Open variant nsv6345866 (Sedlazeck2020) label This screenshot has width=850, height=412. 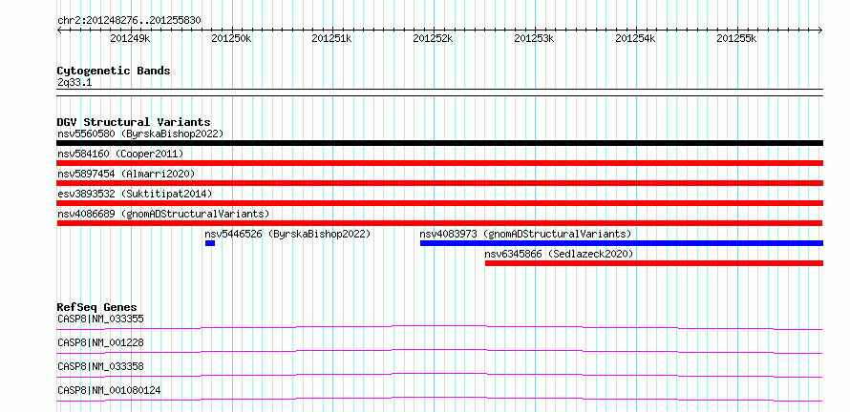click(559, 254)
